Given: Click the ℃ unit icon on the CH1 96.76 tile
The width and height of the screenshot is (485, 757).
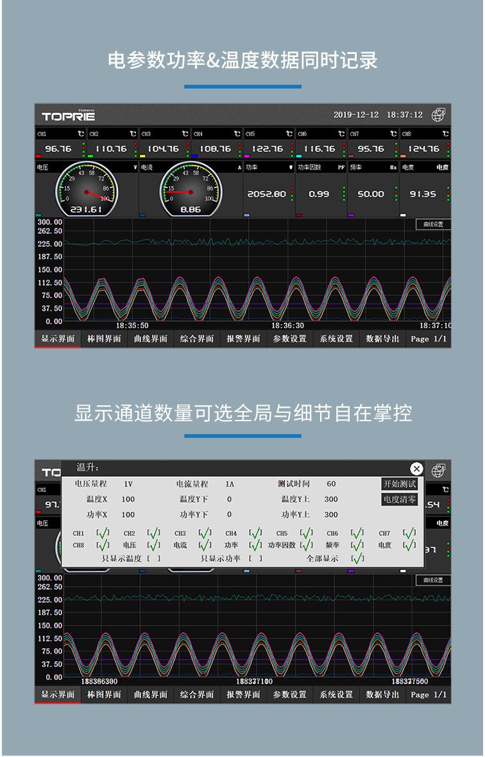Looking at the screenshot, I should point(80,134).
